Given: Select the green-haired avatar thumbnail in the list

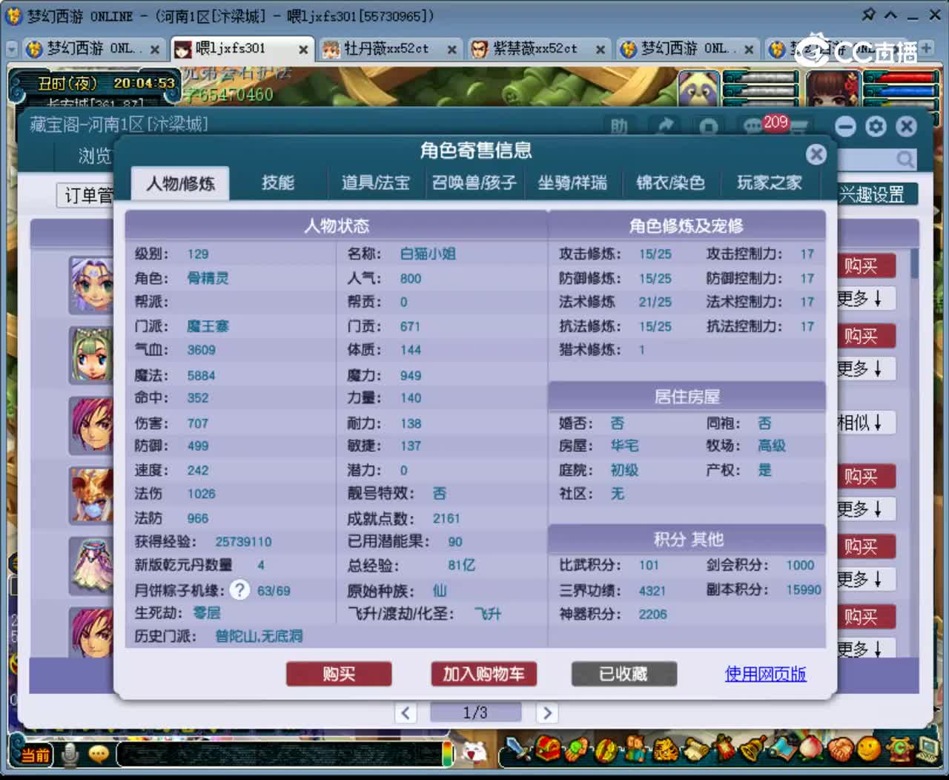Looking at the screenshot, I should coord(91,354).
